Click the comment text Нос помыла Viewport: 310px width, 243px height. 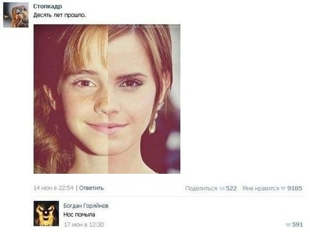[x=79, y=215]
